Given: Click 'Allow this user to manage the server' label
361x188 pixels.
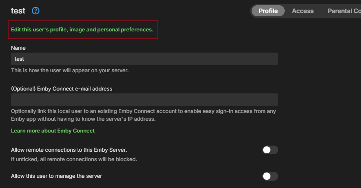Looking at the screenshot, I should click(x=56, y=176).
